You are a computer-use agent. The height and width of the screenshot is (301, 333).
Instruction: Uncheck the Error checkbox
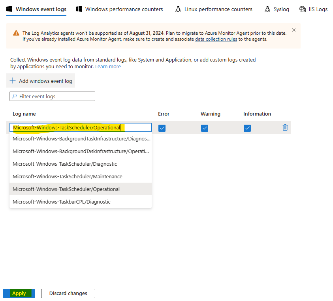162,128
